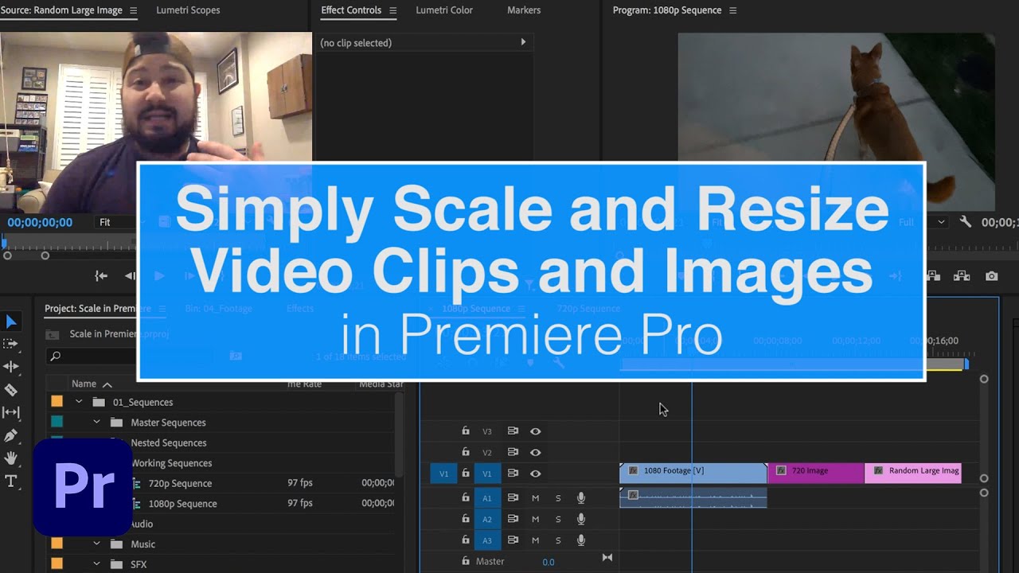Select the Razor tool

(10, 390)
